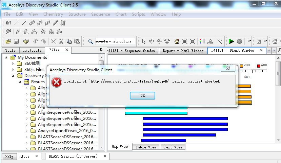Click the up-down arrows icon
Viewport: 281px width, 163px height.
(63, 23)
